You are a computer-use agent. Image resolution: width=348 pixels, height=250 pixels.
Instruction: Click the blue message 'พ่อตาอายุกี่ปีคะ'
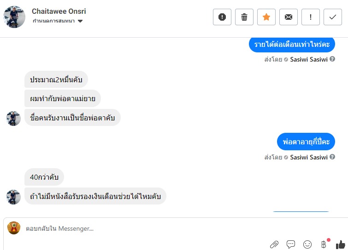pos(306,142)
